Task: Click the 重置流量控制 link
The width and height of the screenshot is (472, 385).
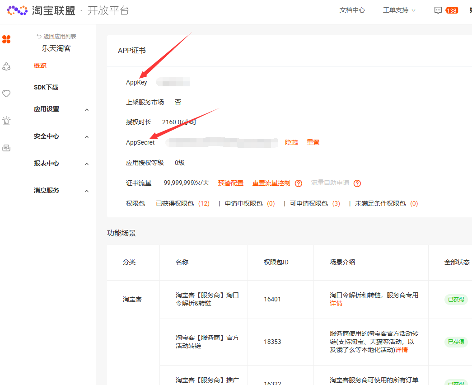Action: [x=271, y=183]
